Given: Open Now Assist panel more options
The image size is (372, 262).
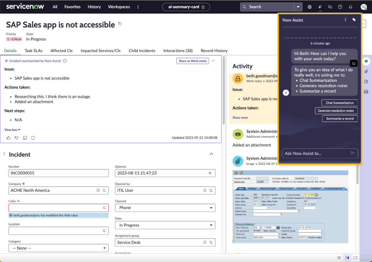Looking at the screenshot, I should (x=346, y=20).
